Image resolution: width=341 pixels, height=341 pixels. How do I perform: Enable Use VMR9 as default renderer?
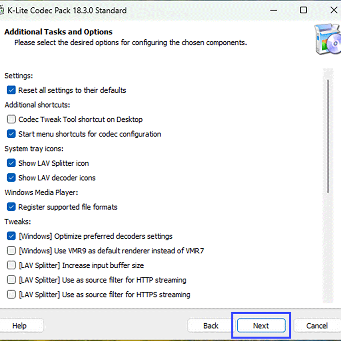pos(11,251)
